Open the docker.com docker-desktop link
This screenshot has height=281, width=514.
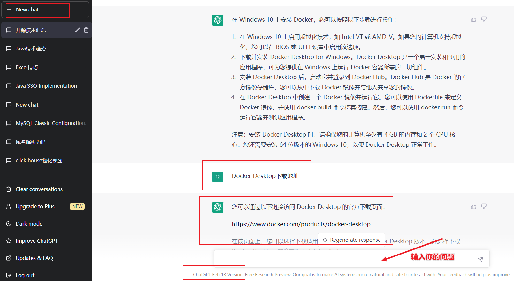tap(301, 224)
